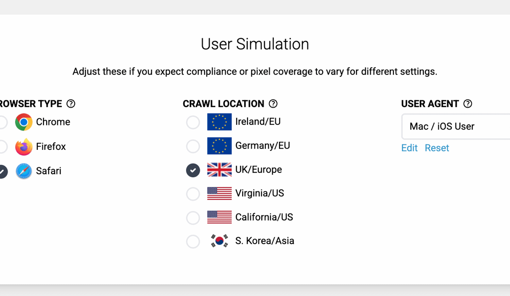Open help tooltip for Crawl Location
Screen dimensions: 510x296
[273, 104]
